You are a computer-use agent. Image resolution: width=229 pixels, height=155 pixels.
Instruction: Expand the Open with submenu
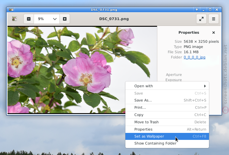click(167, 86)
